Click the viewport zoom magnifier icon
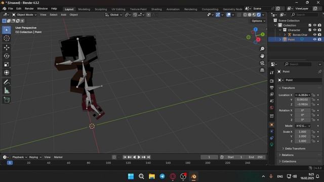The height and width of the screenshot is (182, 324). pos(262,49)
